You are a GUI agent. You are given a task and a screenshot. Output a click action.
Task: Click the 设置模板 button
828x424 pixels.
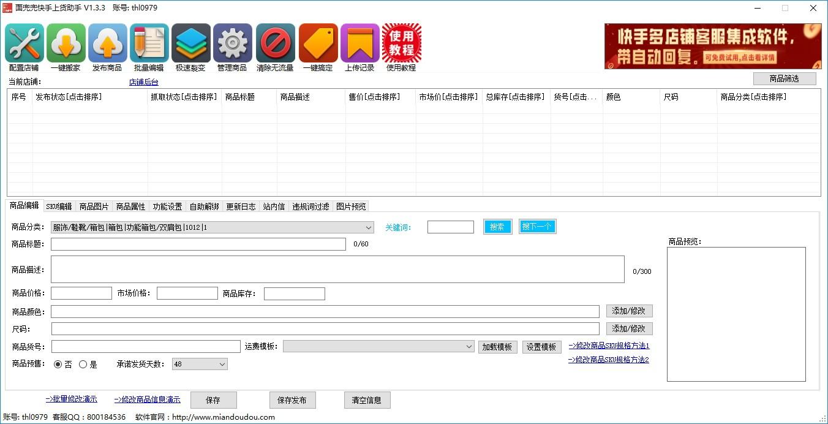(x=542, y=347)
